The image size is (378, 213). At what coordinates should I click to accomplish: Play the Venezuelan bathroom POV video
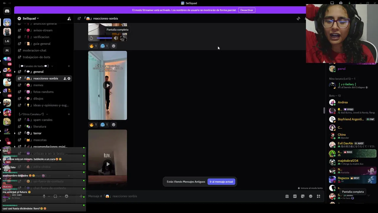[107, 85]
